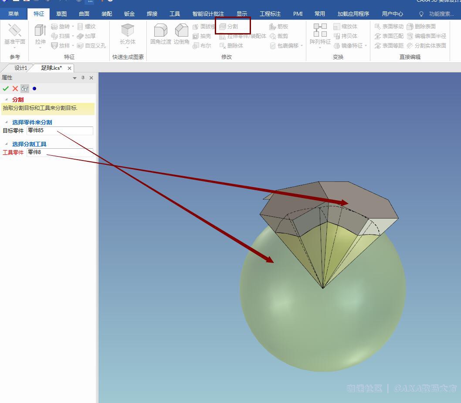Screen dimensions: 461x403
Task: Select the 边倒角 chamfer tool
Action: [181, 34]
